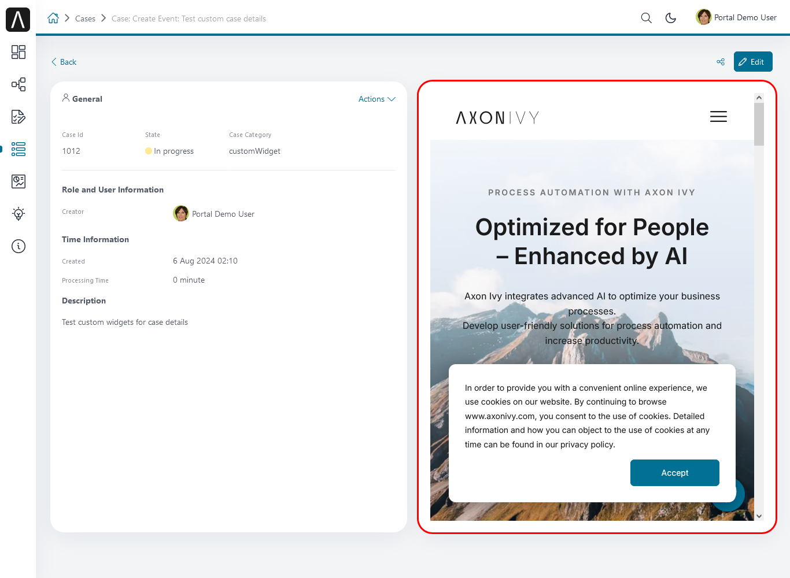This screenshot has width=790, height=578.
Task: Click the case title breadcrumb
Action: (189, 18)
